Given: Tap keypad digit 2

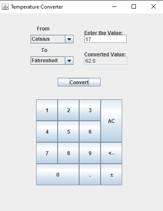Looking at the screenshot, I should (x=68, y=110).
